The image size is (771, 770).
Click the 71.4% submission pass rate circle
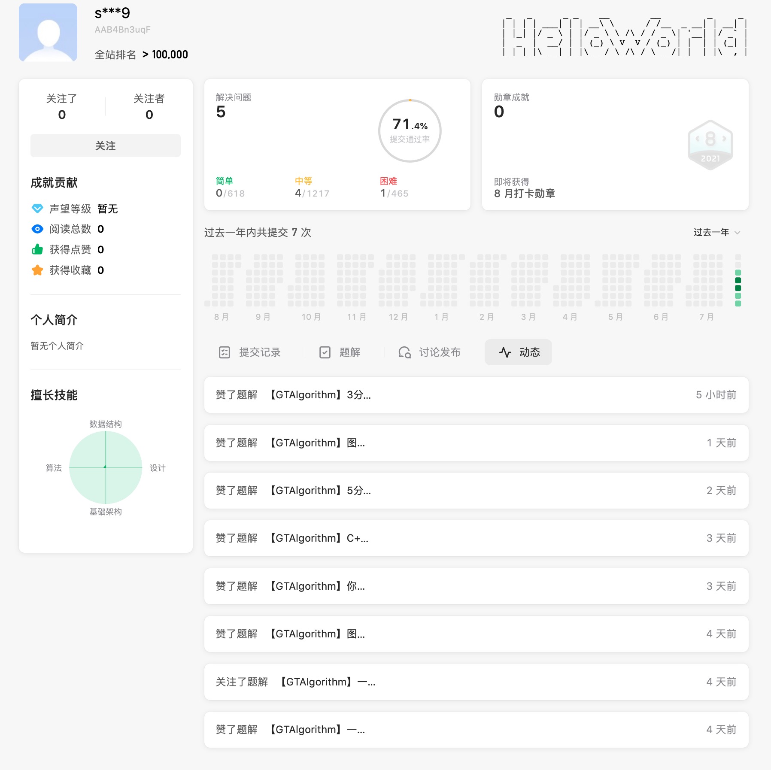coord(410,131)
